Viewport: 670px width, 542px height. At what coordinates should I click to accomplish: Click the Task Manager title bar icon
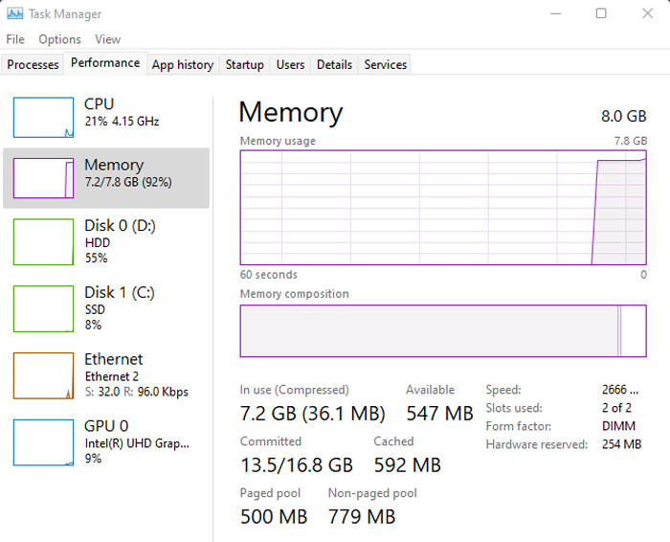[x=15, y=13]
